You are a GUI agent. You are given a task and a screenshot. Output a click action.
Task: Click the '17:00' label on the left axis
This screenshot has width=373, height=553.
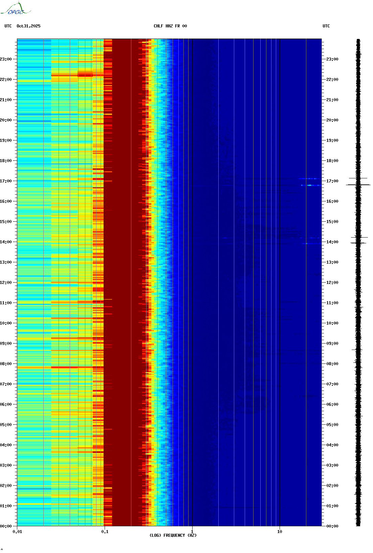[6, 181]
